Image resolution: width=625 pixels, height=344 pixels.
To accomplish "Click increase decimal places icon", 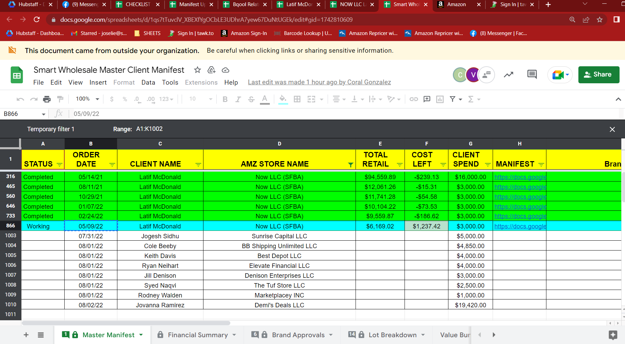I will [151, 99].
